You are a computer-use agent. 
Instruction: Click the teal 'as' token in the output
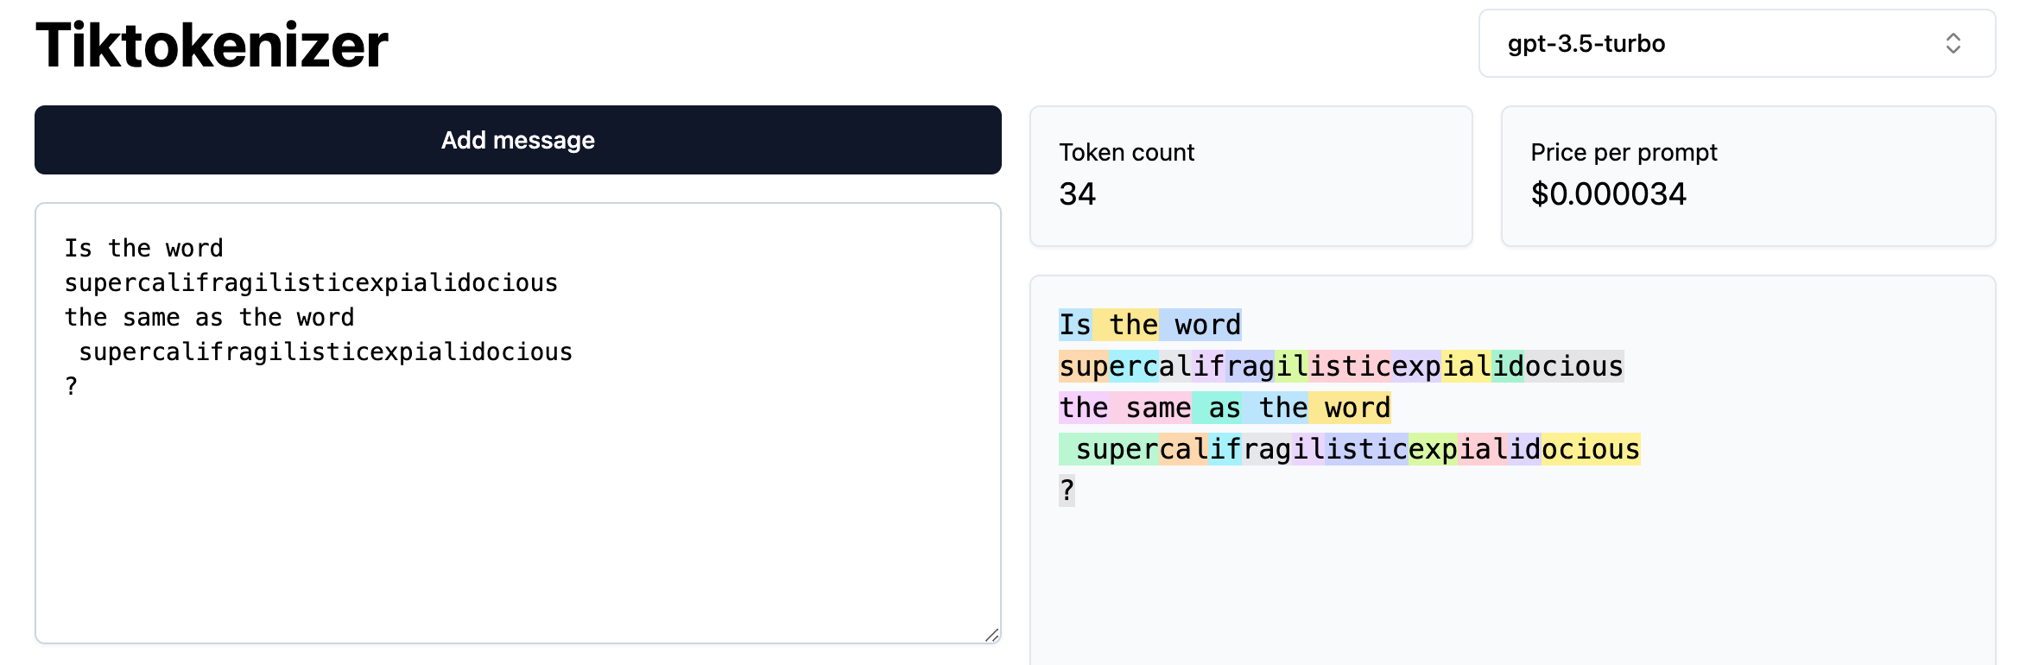1217,408
